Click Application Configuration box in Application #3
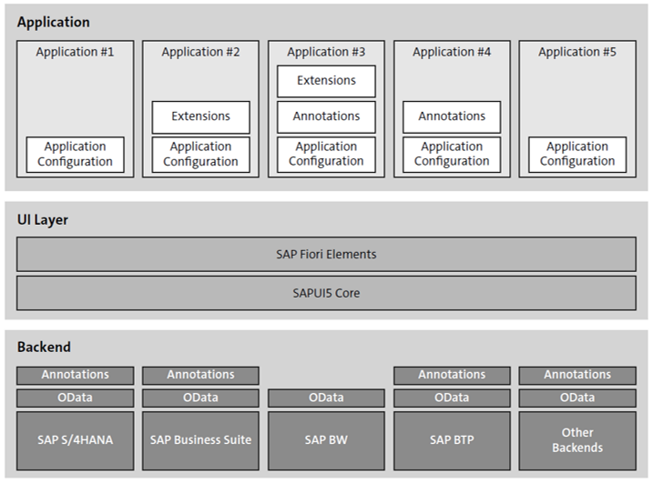The width and height of the screenshot is (653, 484). 326,155
